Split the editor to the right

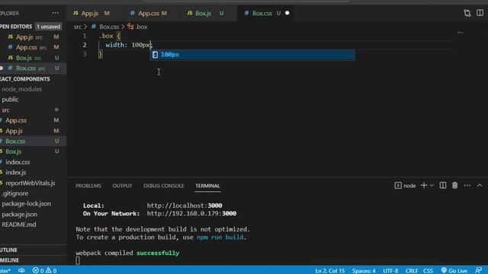[x=480, y=13]
